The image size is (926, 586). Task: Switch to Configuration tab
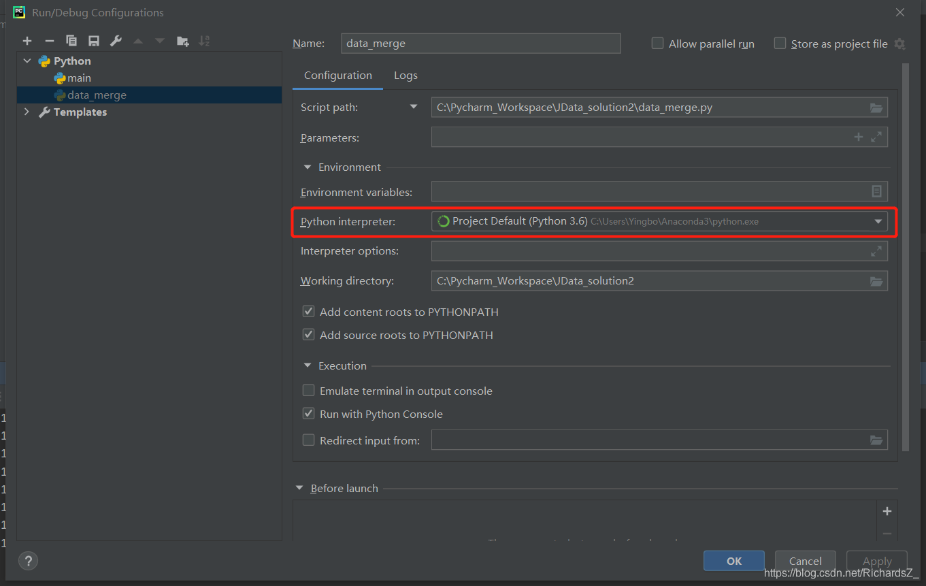338,76
